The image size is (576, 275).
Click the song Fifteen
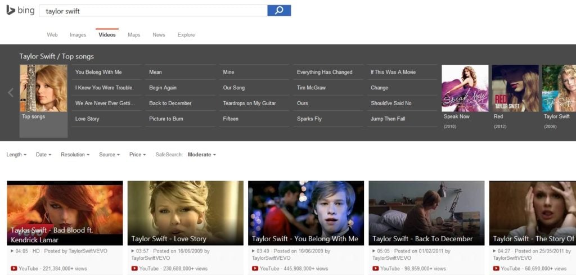[x=231, y=119]
